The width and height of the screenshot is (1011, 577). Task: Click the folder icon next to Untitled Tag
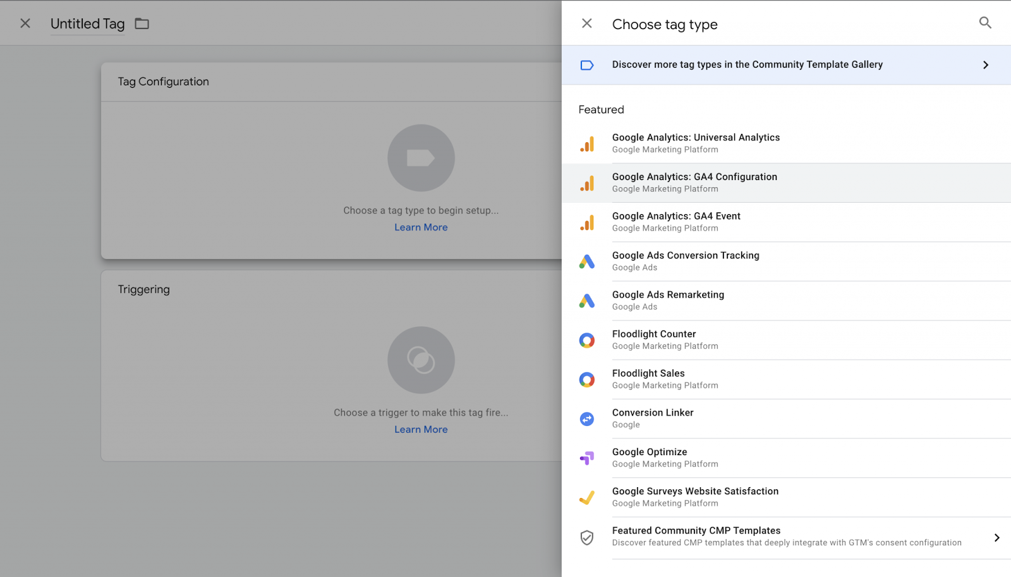click(x=142, y=23)
